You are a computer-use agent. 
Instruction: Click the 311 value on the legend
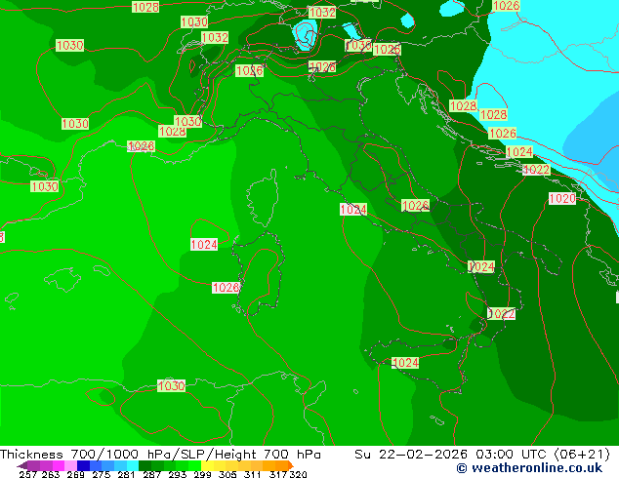point(252,474)
